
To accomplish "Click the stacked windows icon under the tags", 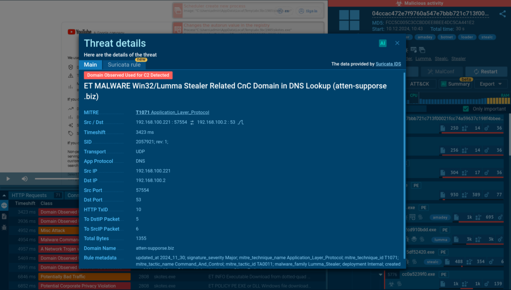I will click(422, 50).
